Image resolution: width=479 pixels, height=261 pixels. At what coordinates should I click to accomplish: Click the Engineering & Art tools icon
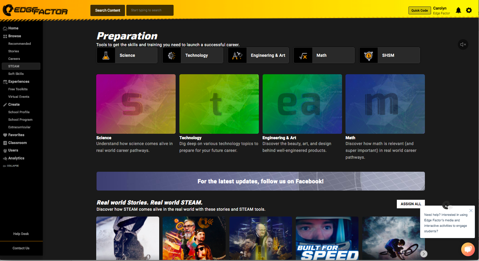click(237, 55)
